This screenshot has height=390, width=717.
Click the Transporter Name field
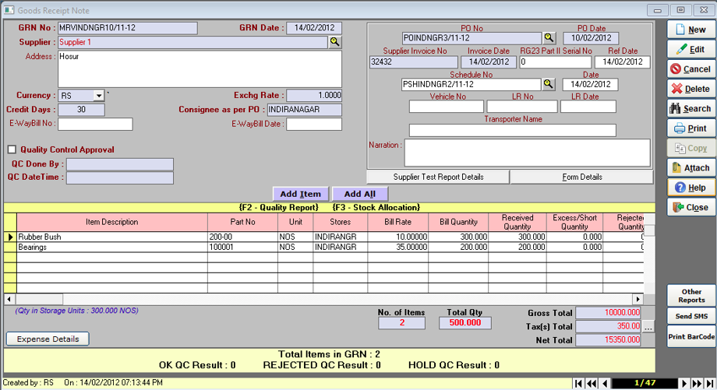513,130
